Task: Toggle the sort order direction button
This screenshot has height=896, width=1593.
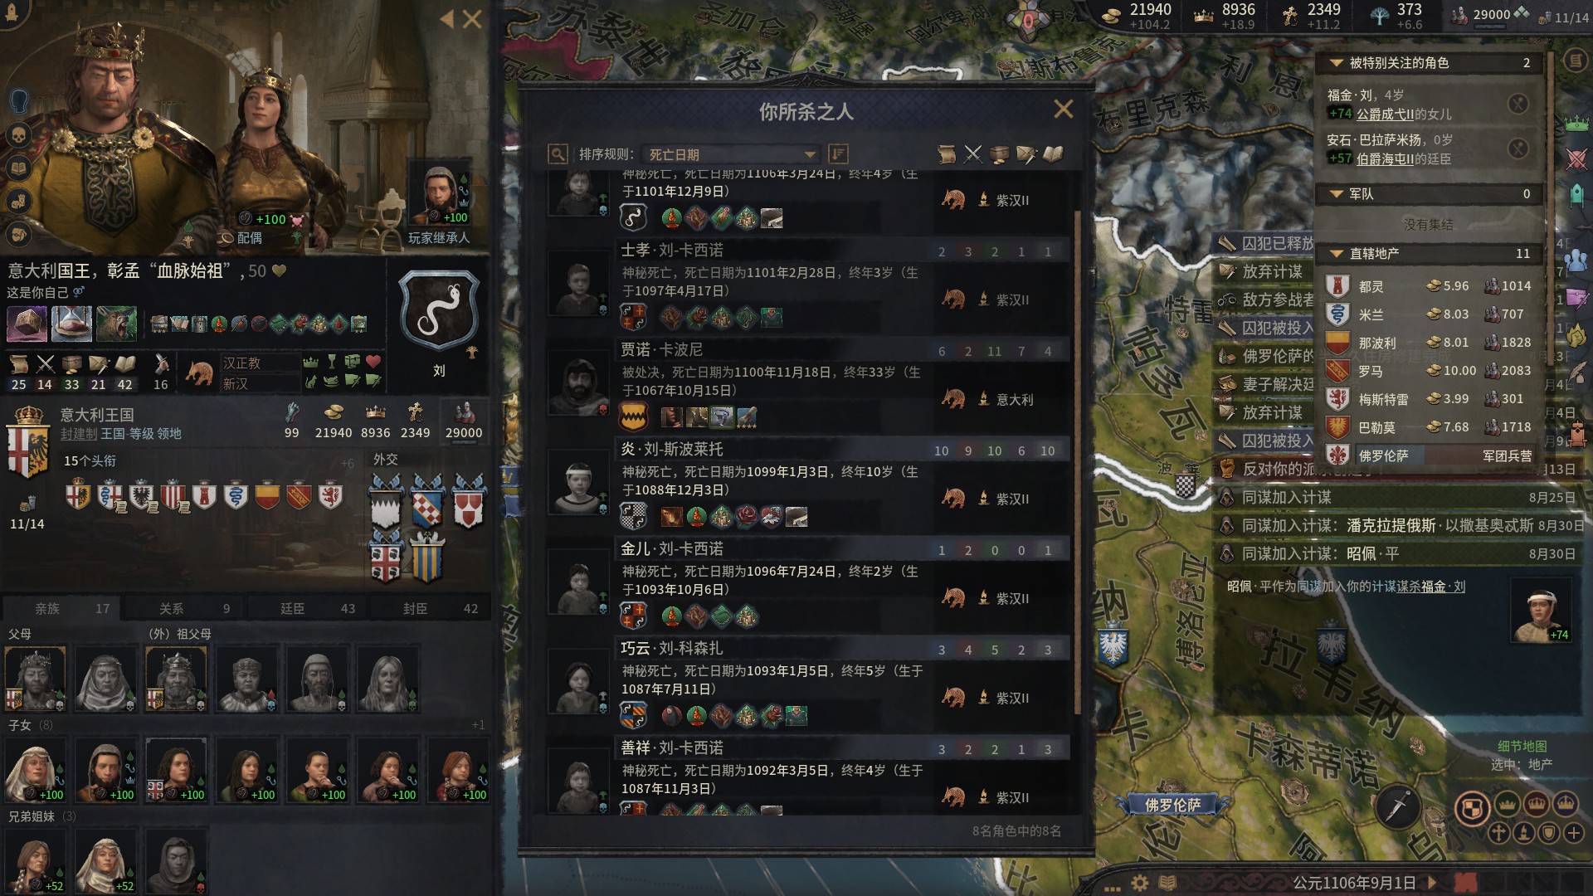Action: pyautogui.click(x=838, y=154)
